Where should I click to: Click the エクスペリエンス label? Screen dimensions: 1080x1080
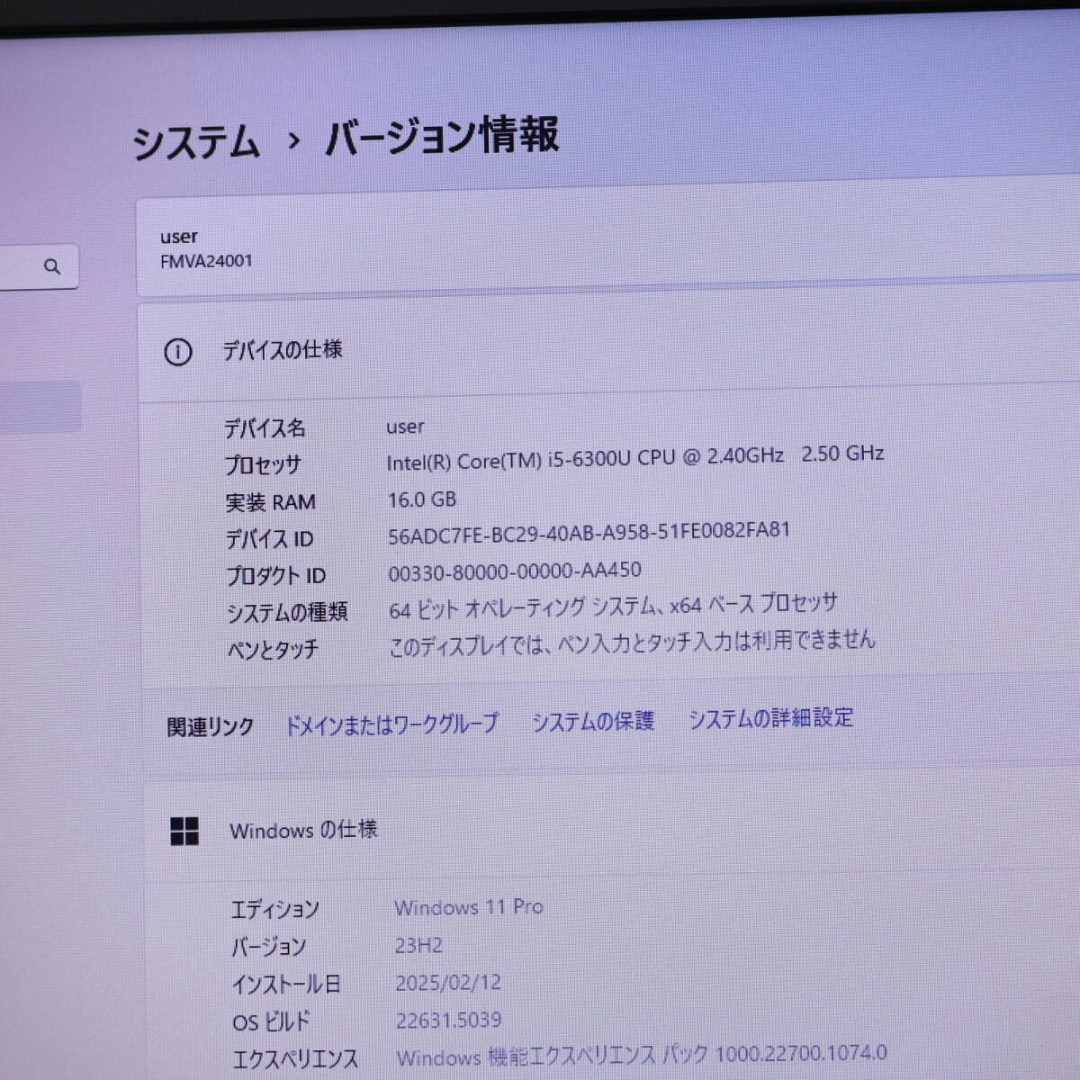click(295, 1060)
